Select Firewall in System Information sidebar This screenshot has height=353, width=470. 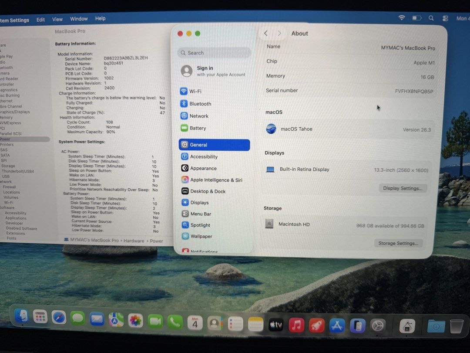click(9, 187)
